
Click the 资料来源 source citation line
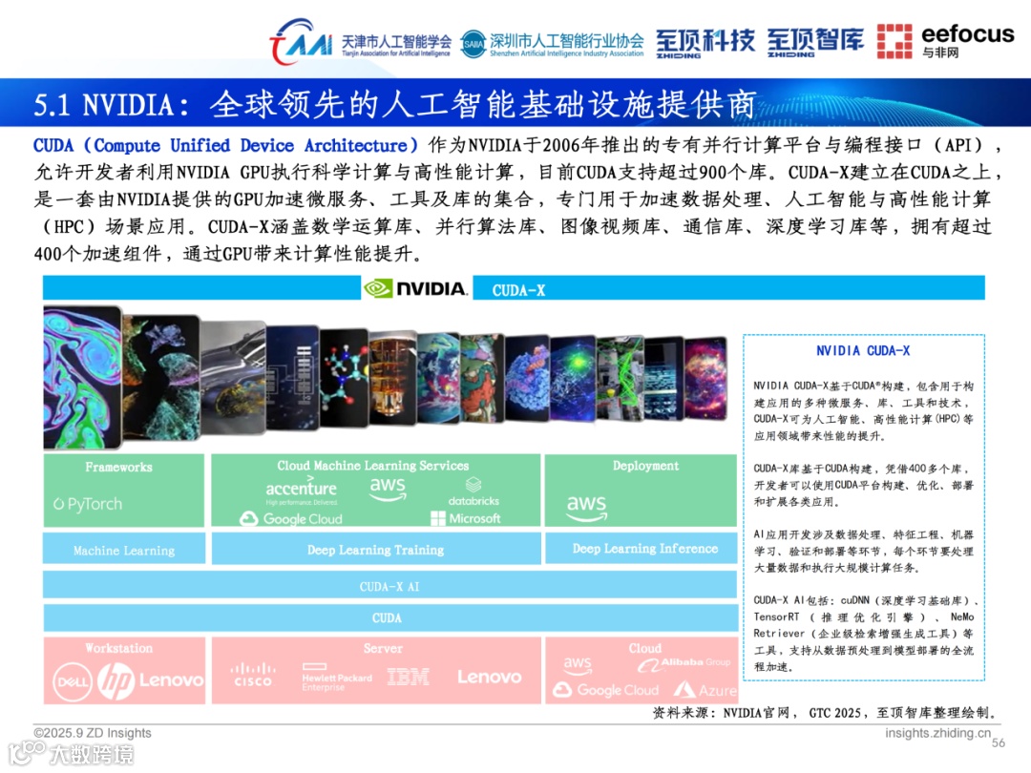(825, 713)
